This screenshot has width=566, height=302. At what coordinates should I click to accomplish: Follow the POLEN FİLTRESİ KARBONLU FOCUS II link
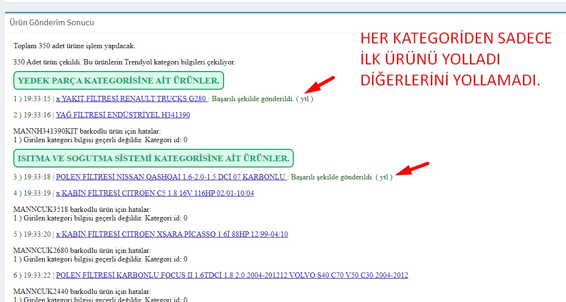pyautogui.click(x=232, y=275)
